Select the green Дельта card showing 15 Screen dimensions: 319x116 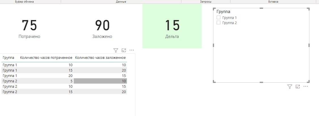pos(172,26)
